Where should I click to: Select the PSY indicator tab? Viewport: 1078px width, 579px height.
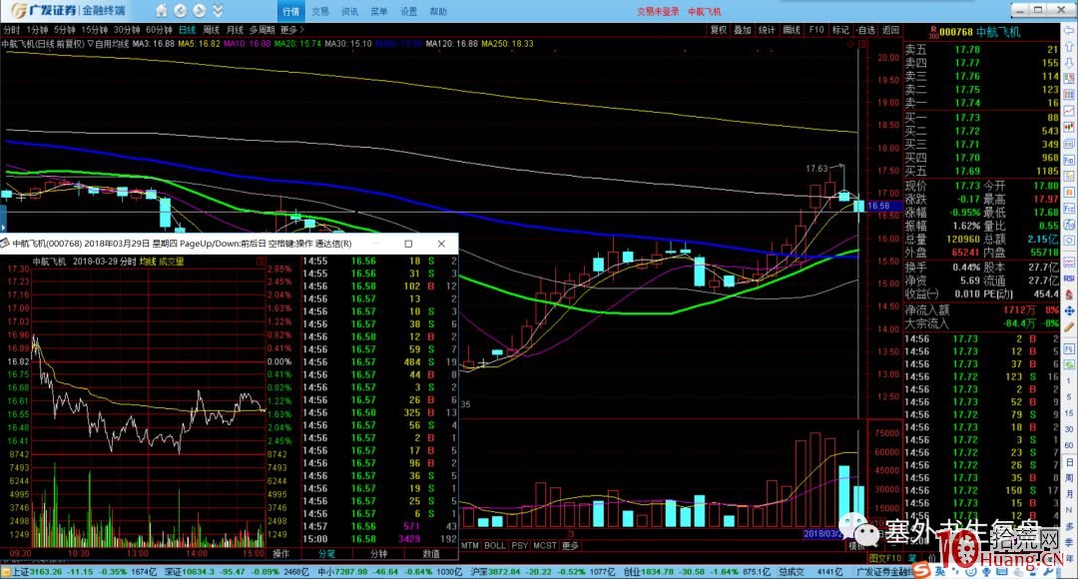pos(520,545)
